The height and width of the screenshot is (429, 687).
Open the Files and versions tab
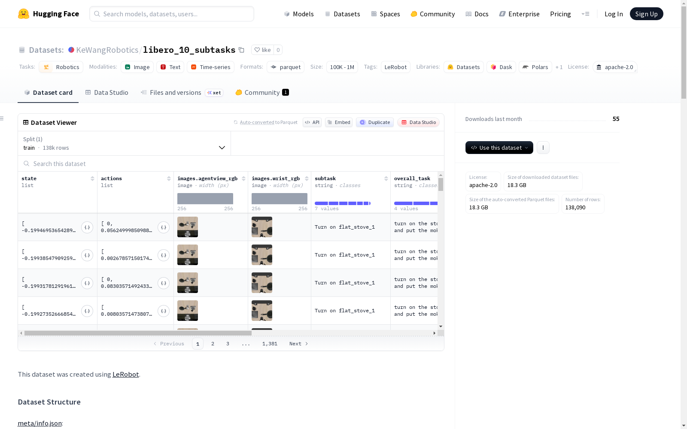click(182, 93)
